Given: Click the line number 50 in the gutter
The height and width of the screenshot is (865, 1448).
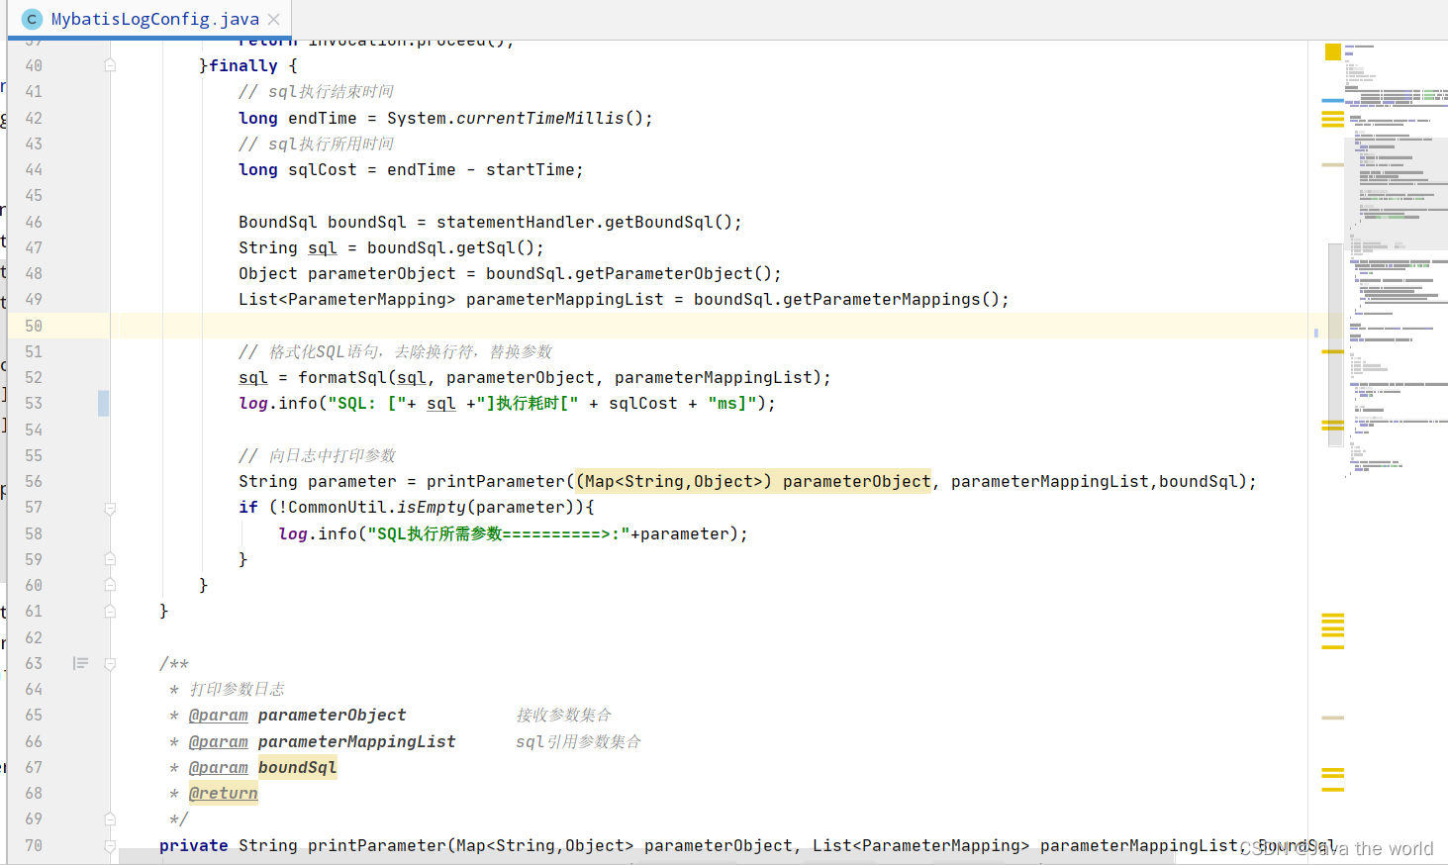Looking at the screenshot, I should 34,326.
